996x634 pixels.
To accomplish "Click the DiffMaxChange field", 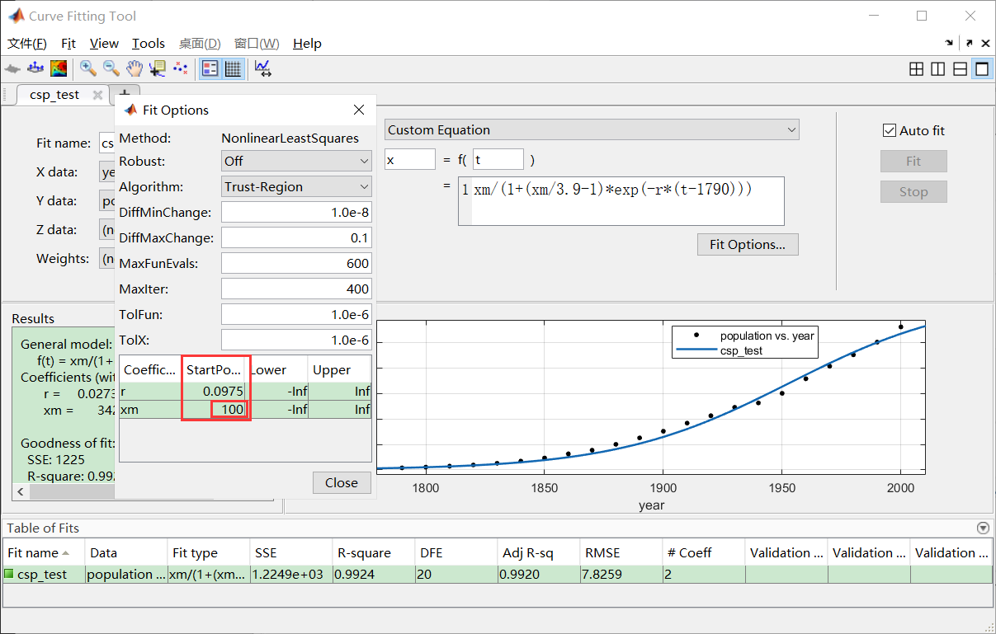I will (x=296, y=237).
